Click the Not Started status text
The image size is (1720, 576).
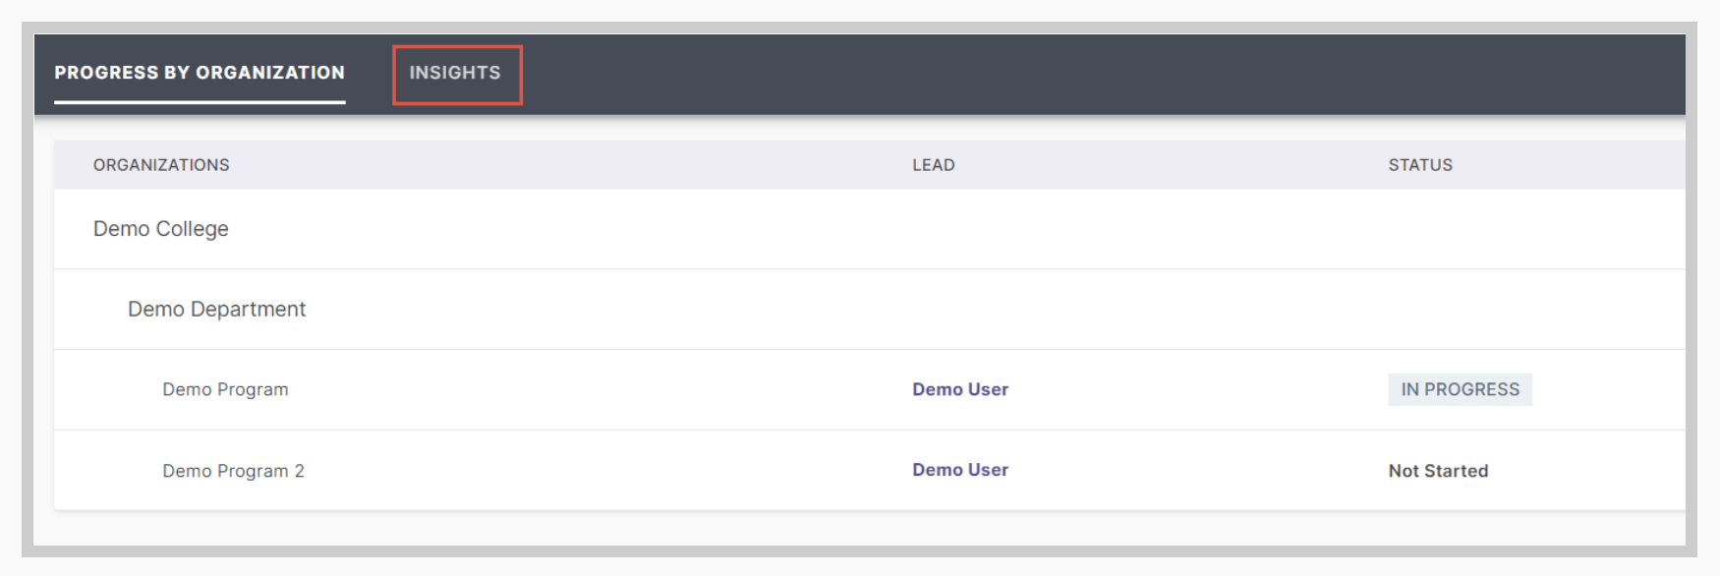1438,471
